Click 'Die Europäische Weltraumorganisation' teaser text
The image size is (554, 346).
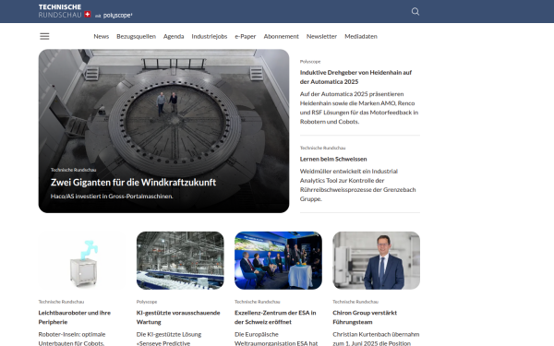pyautogui.click(x=276, y=339)
